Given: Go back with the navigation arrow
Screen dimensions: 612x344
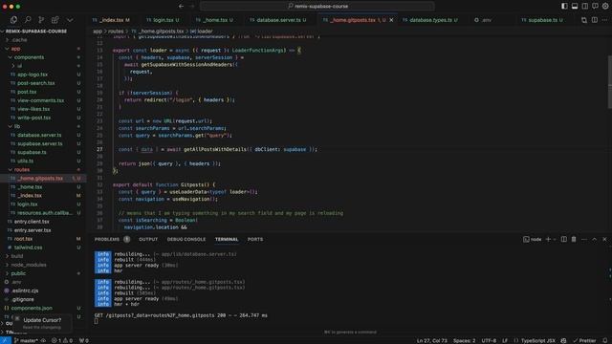Looking at the screenshot, I should (181, 6).
